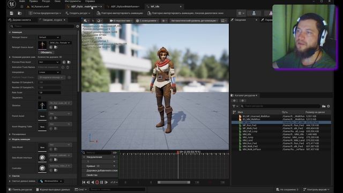The height and width of the screenshot is (193, 343).
Task: Click the folder icon under Controller
Action: click(56, 170)
